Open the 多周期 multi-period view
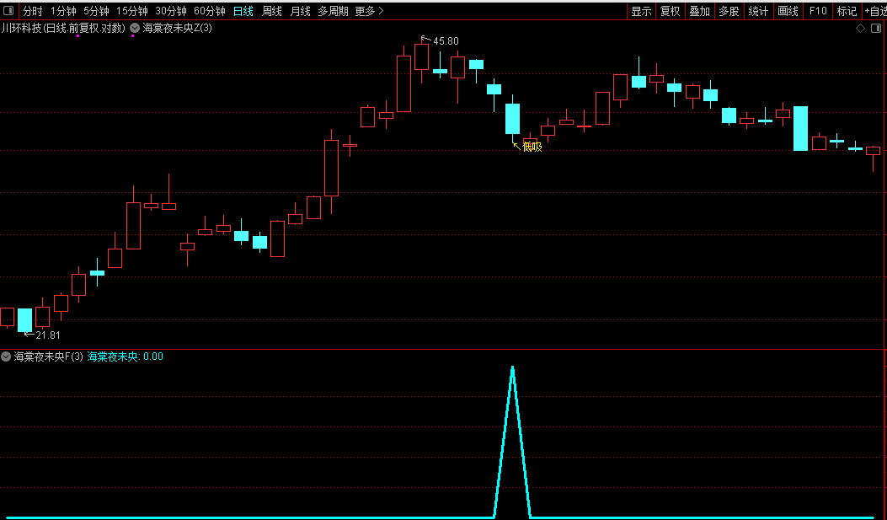This screenshot has width=887, height=520. [x=334, y=11]
